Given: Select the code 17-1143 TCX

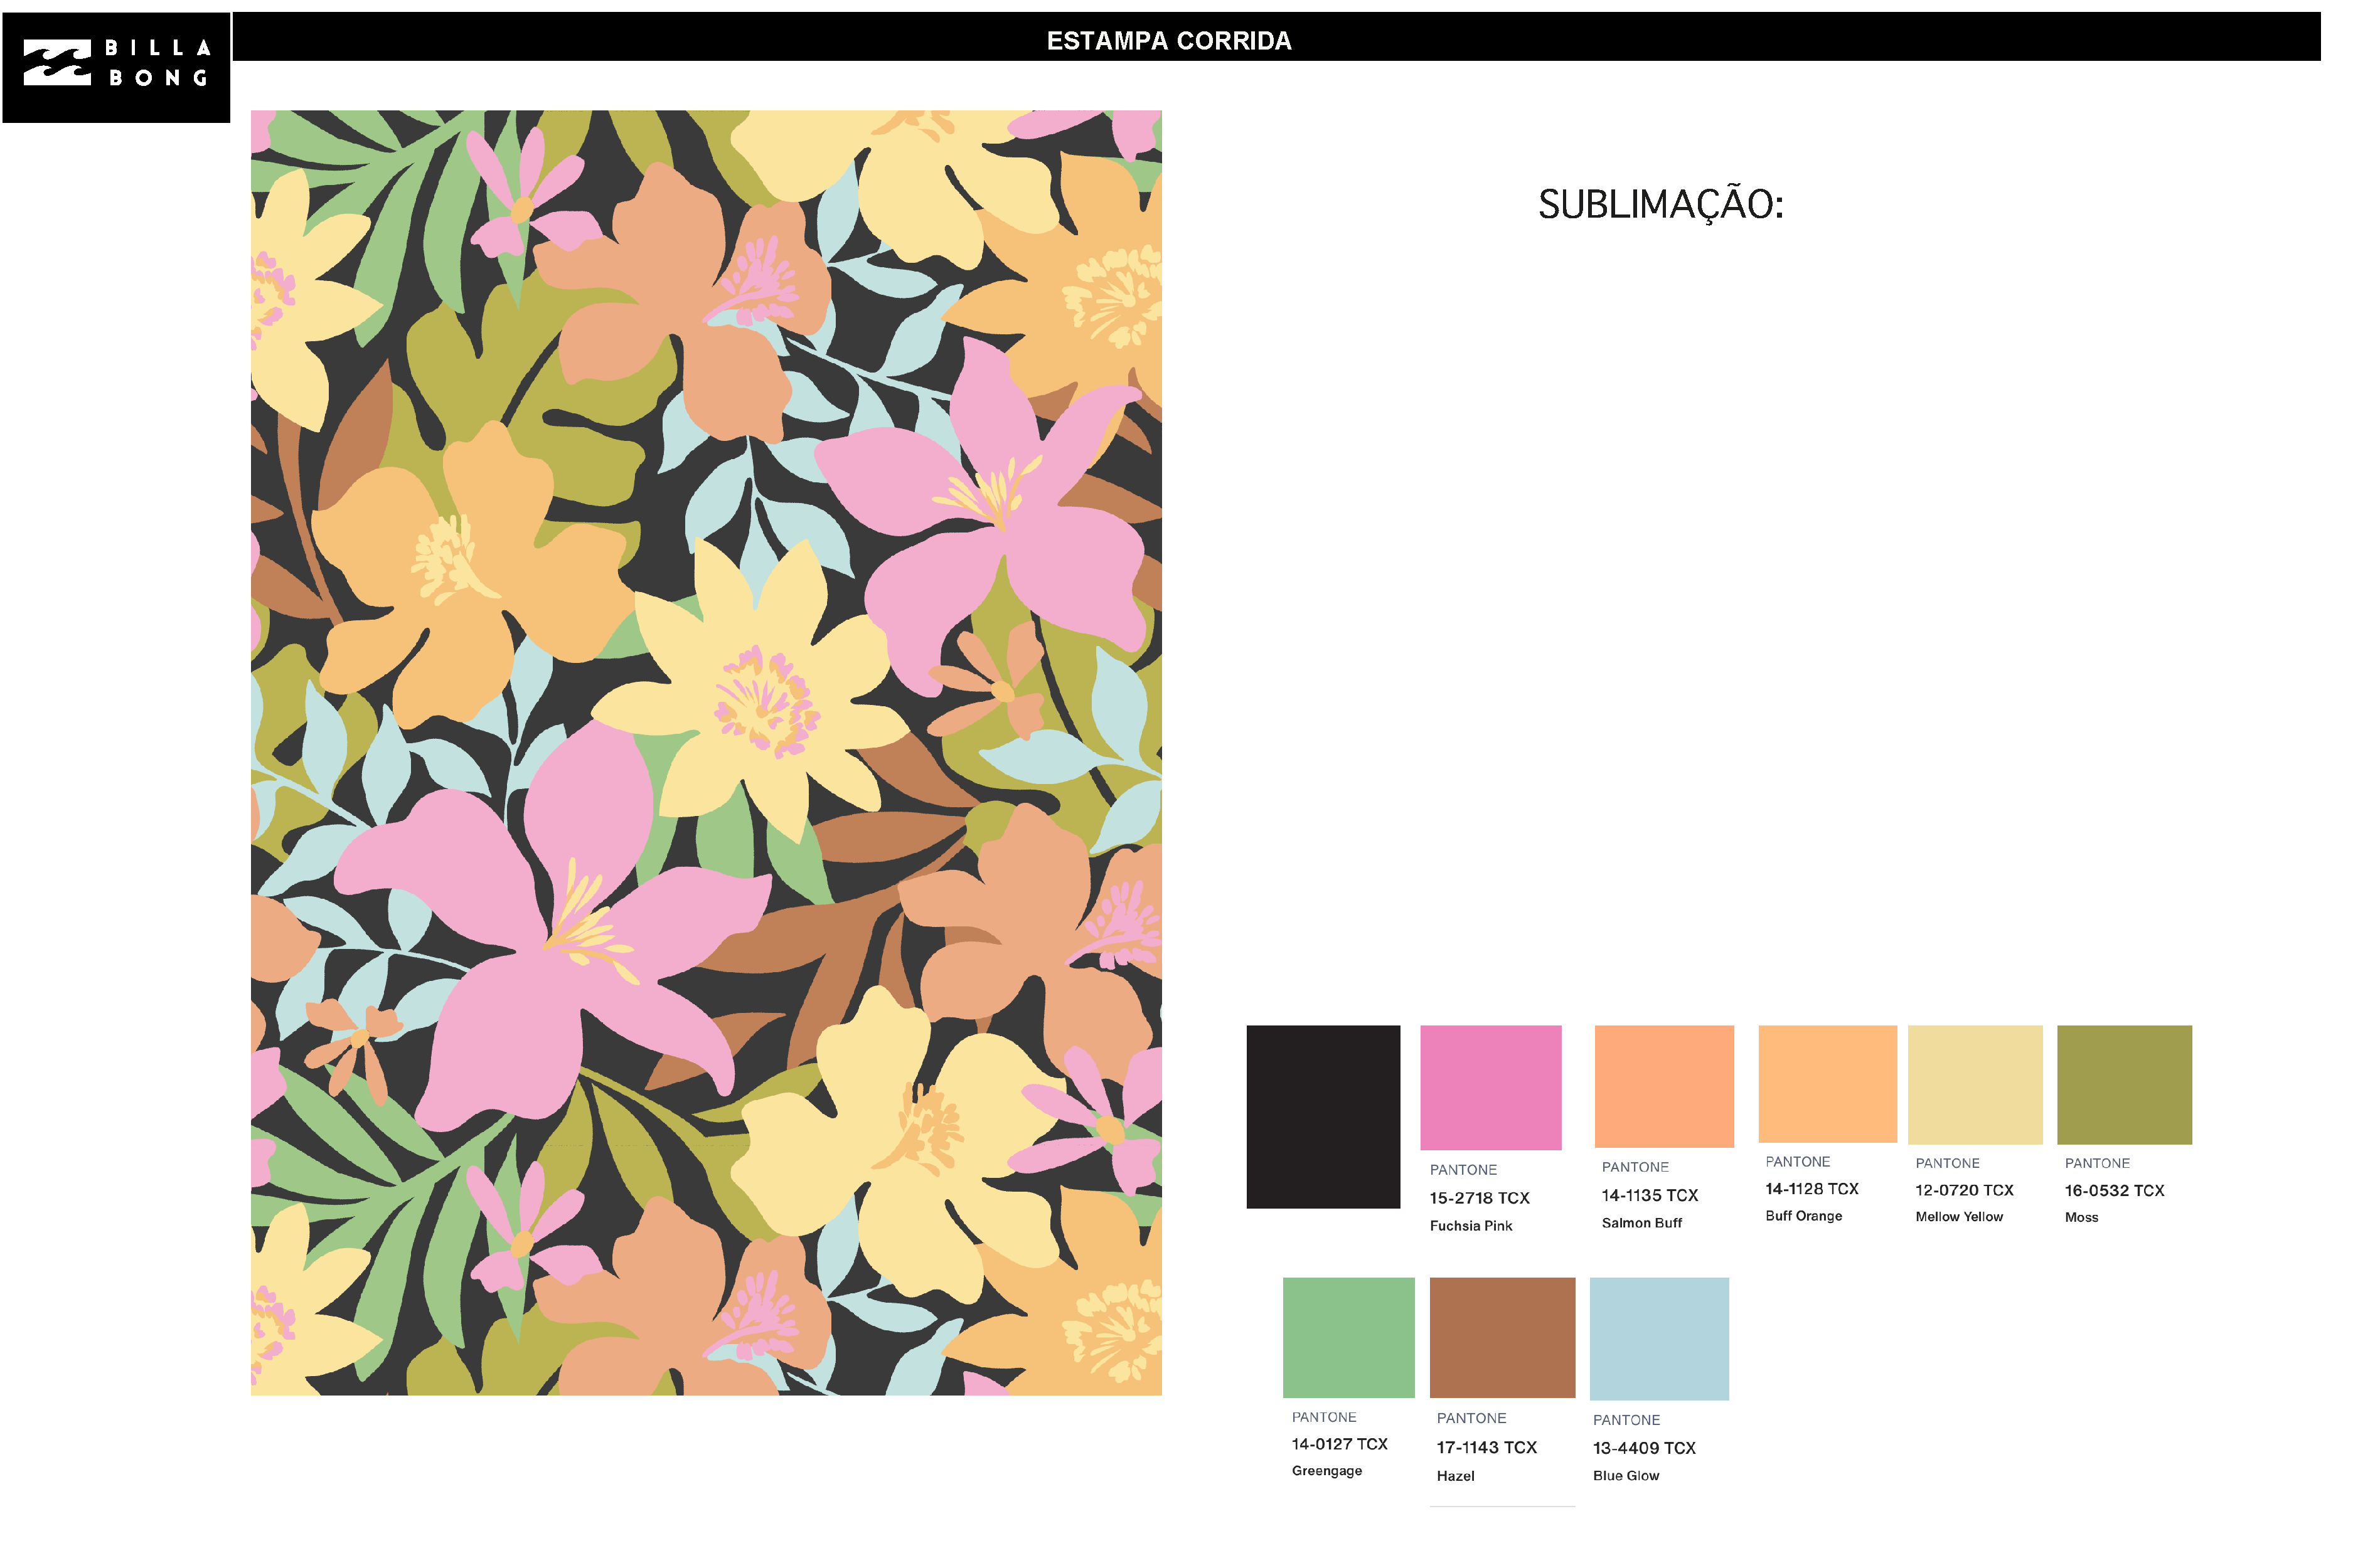Looking at the screenshot, I should click(1486, 1447).
